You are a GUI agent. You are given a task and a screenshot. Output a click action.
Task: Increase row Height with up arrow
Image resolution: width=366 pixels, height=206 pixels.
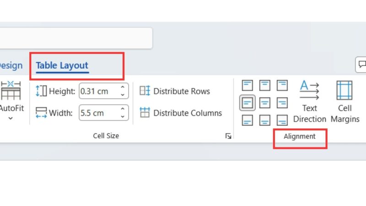(123, 87)
